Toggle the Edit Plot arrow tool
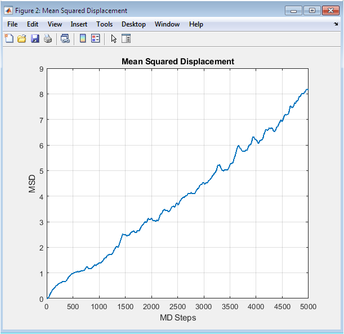The height and width of the screenshot is (334, 344). [113, 39]
